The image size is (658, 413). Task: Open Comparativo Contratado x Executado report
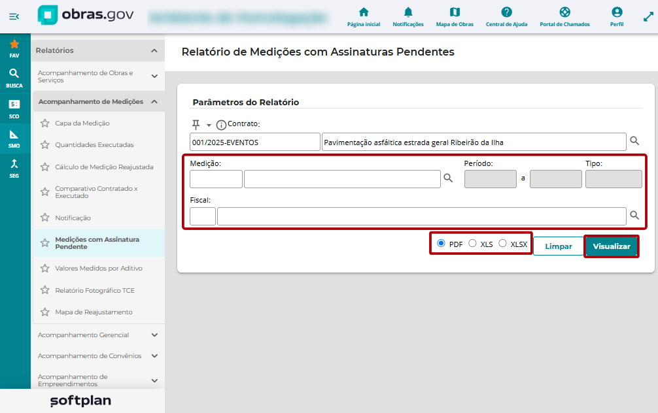(97, 192)
